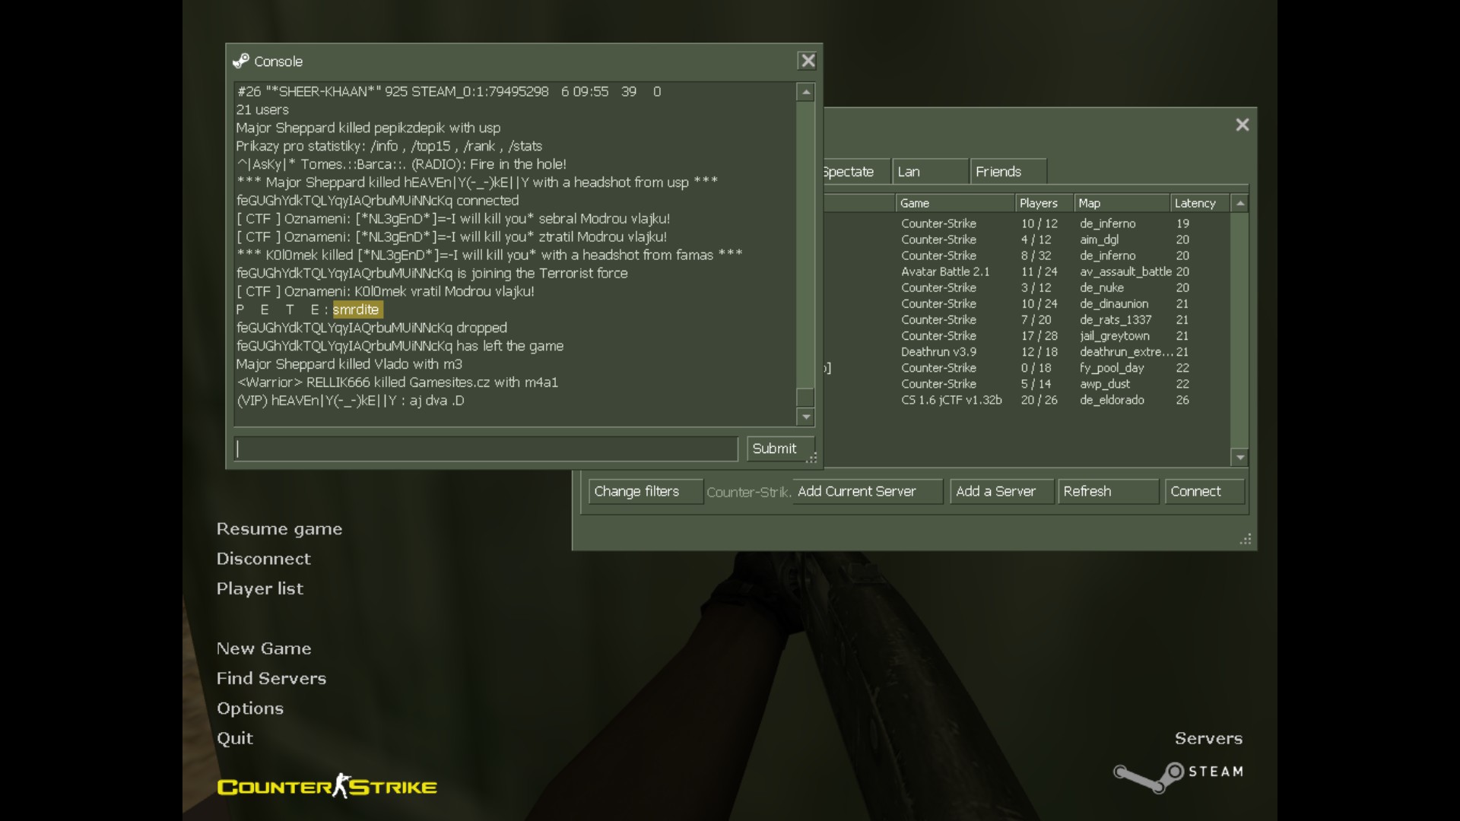The image size is (1460, 821).
Task: Select server row with 8 / 32 players
Action: coord(1027,255)
